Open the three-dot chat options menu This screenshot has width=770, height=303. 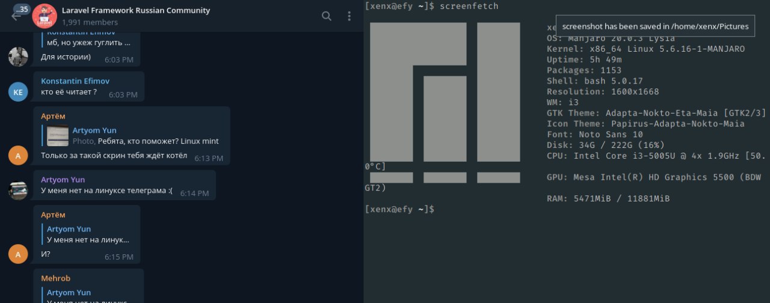(x=350, y=16)
